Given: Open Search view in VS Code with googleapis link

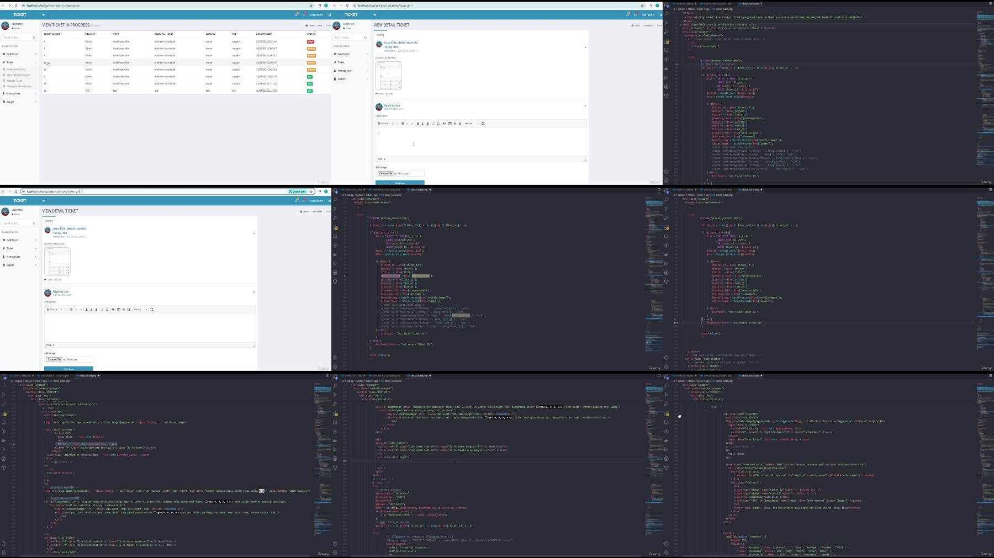Looking at the screenshot, I should point(667,14).
